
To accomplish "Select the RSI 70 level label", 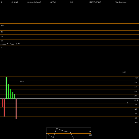I will click(2, 32).
